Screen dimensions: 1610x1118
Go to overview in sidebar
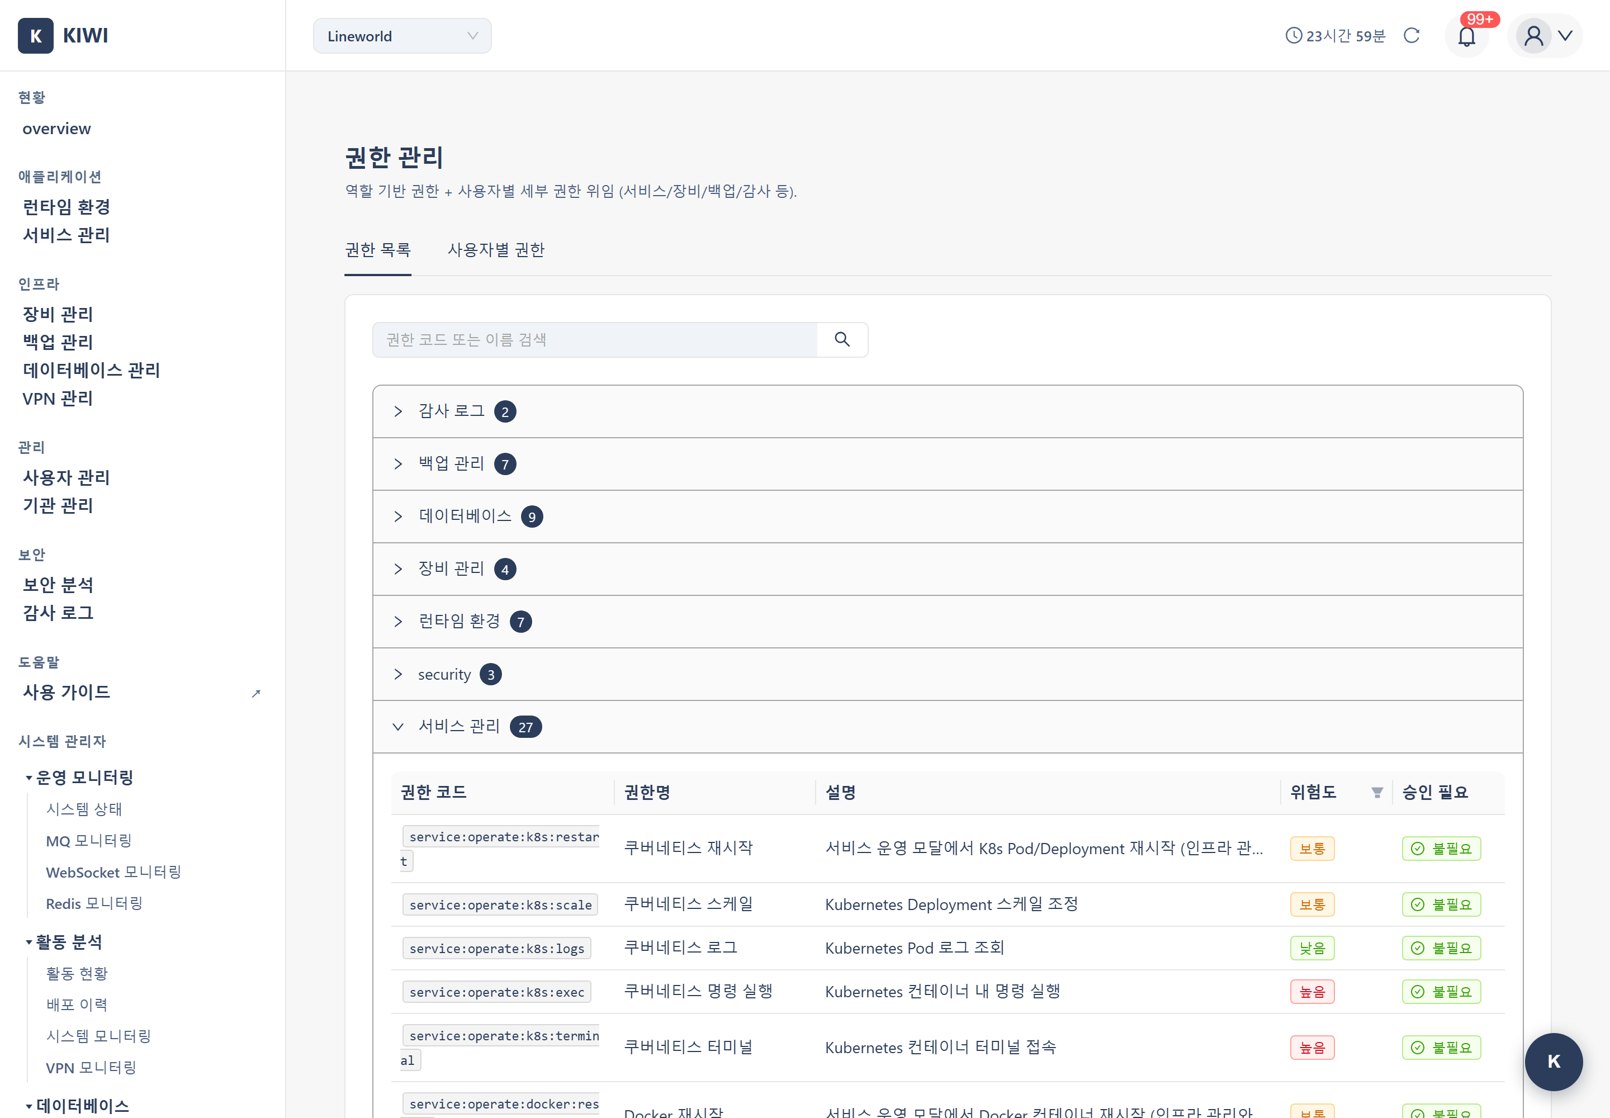[x=57, y=129]
